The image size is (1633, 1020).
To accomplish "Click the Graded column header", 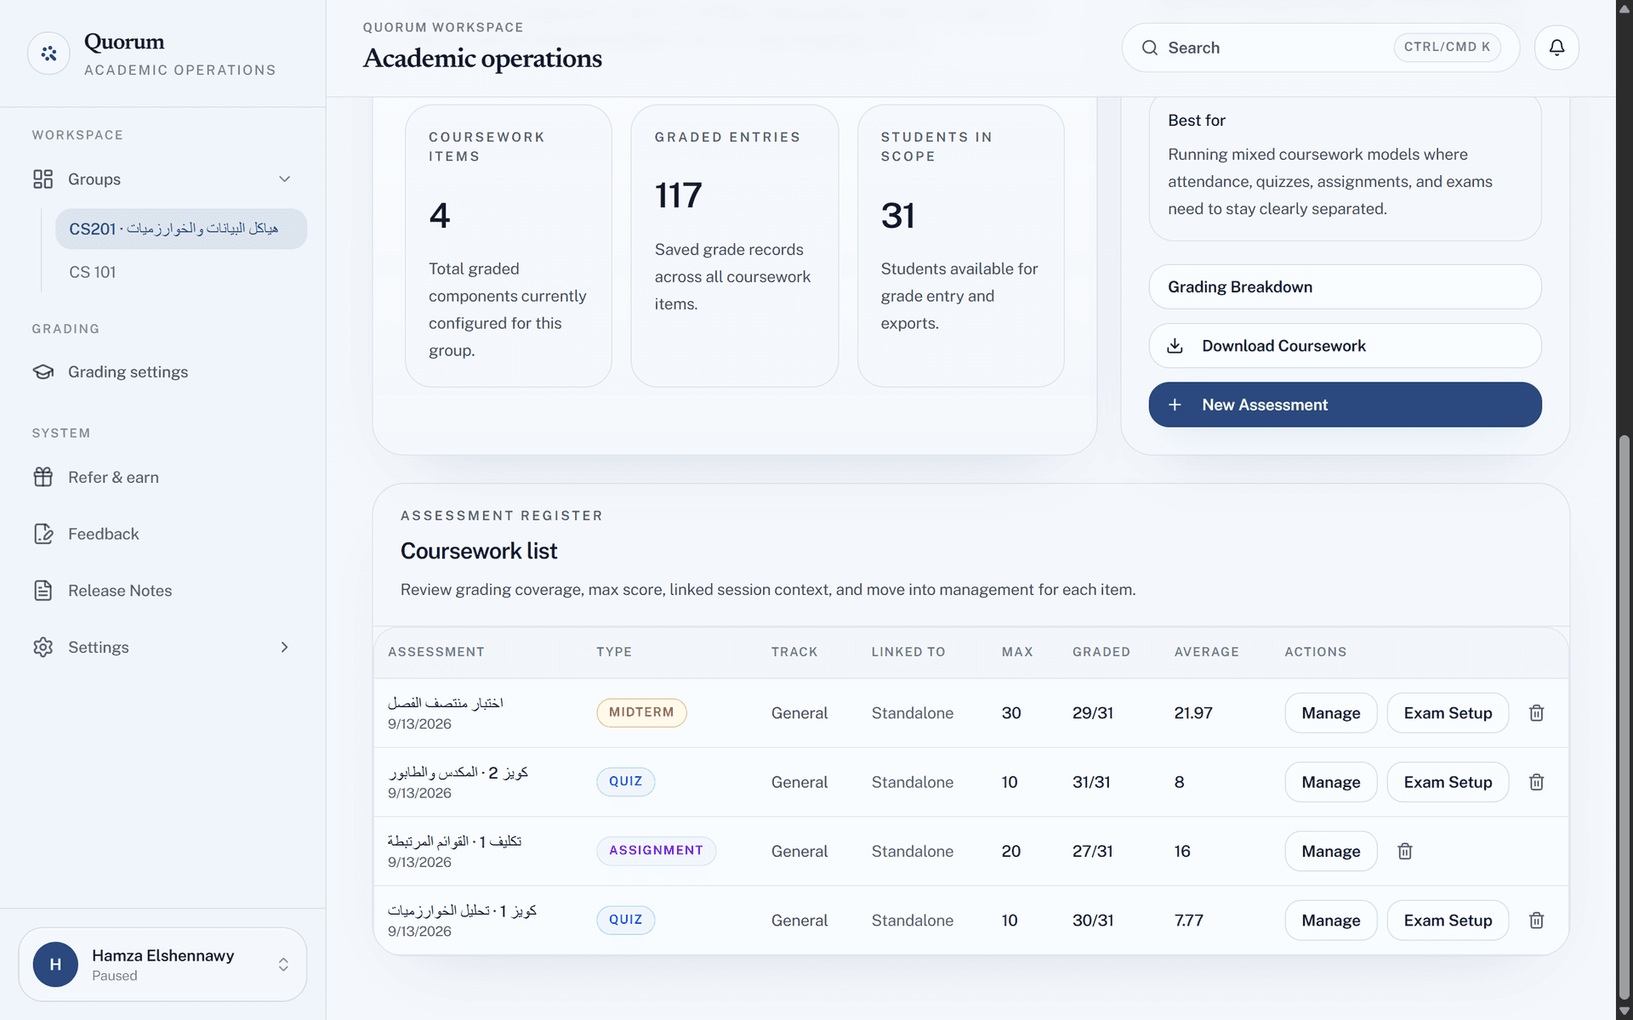I will click(x=1101, y=652).
